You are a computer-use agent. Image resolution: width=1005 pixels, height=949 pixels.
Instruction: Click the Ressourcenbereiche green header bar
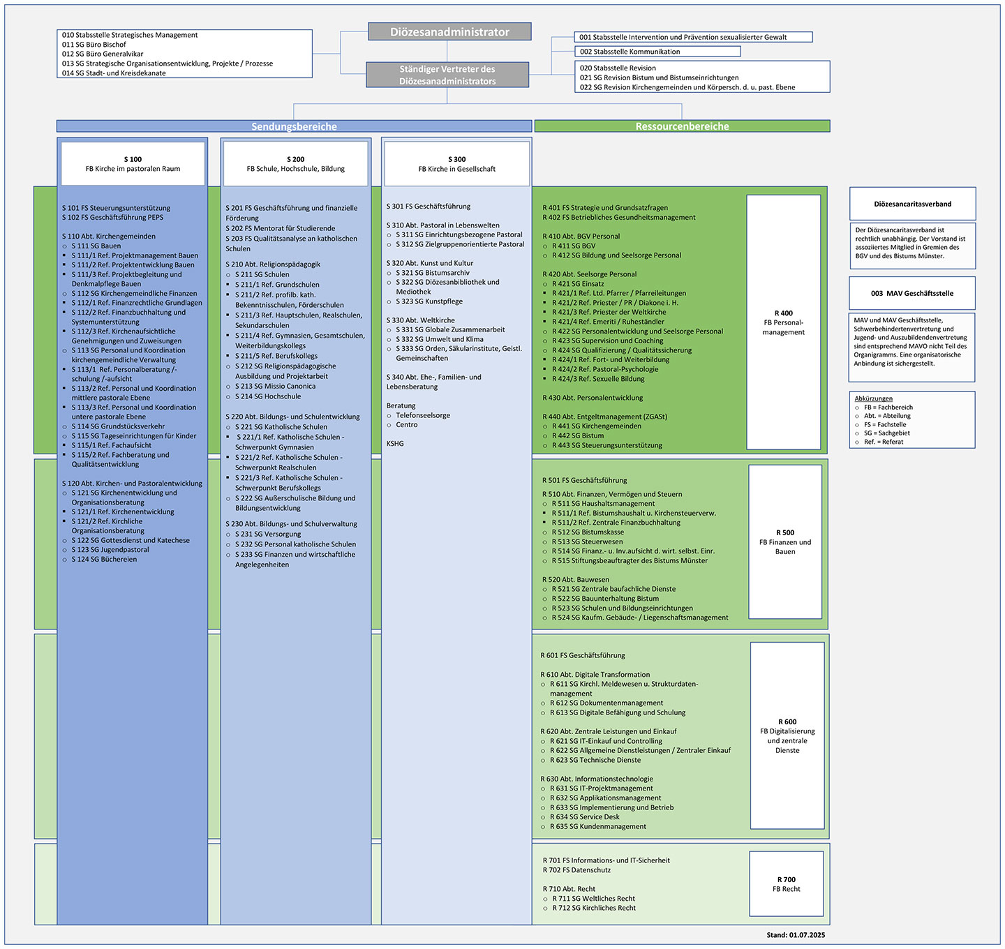pos(682,126)
